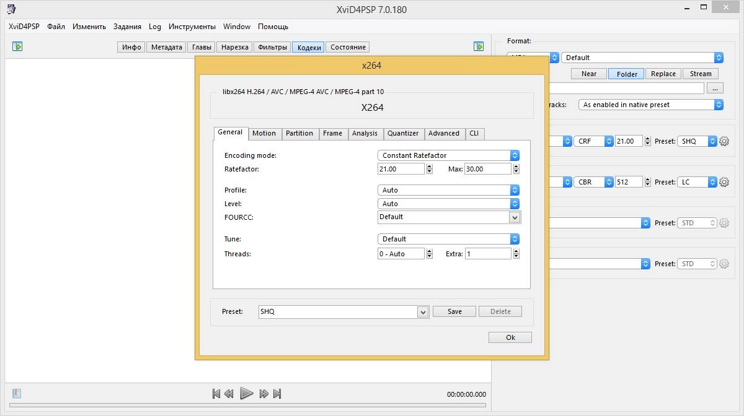Show the Кодеки panel

pos(309,47)
